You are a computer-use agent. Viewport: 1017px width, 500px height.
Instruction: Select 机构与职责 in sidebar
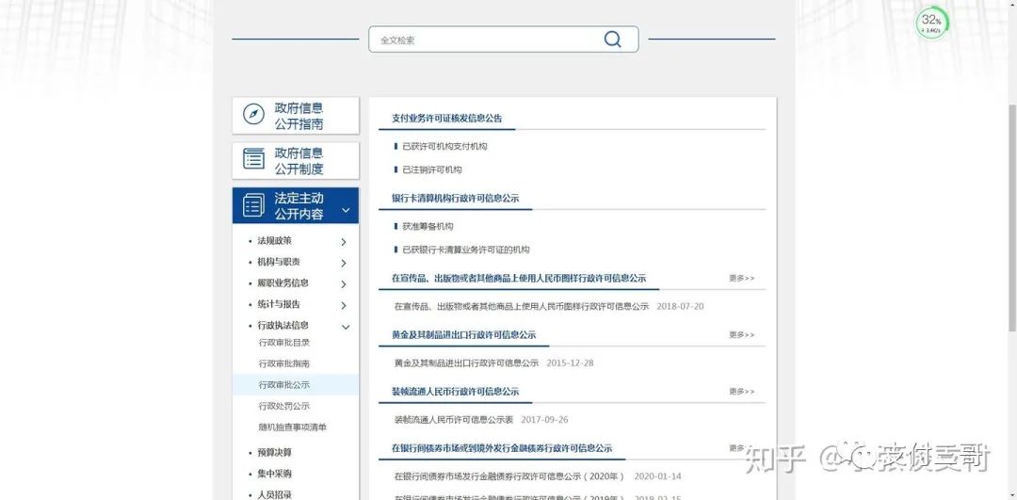click(x=278, y=262)
